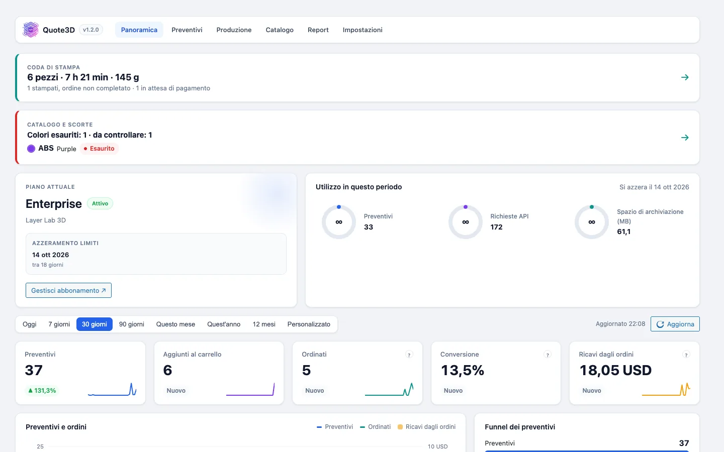
Task: Click help icon on Ordinati card
Action: (409, 355)
